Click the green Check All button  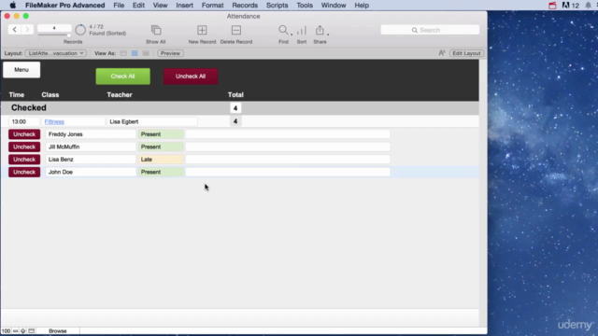122,77
